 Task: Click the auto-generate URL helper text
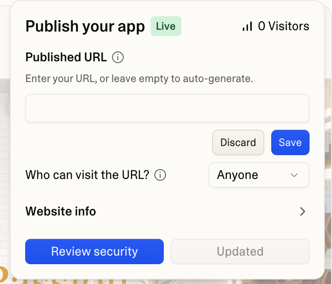(139, 79)
